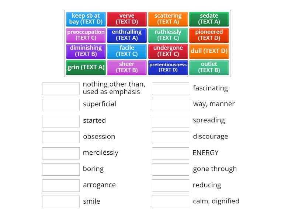The height and width of the screenshot is (221, 295).
Task: Choose the "facile (TEXT C)" tile
Action: (127, 51)
